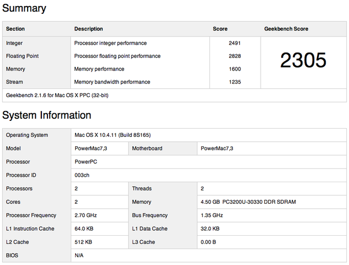
Task: Click 'Processor integer performance' description
Action: 110,43
